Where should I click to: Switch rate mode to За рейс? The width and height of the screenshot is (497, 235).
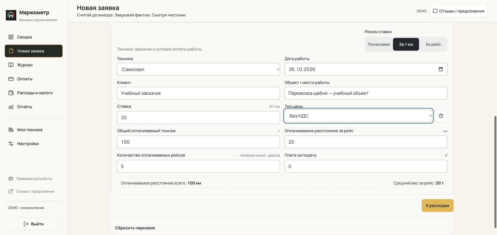tap(433, 44)
